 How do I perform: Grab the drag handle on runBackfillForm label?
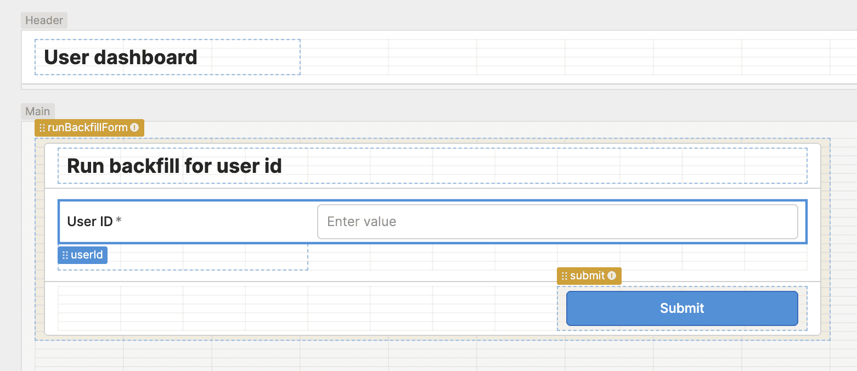point(43,127)
